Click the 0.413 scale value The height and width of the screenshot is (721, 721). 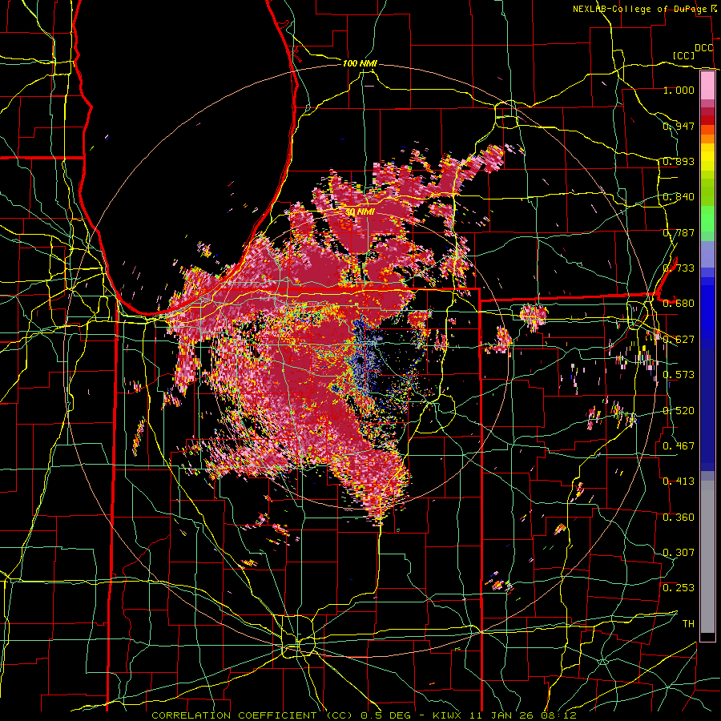679,481
